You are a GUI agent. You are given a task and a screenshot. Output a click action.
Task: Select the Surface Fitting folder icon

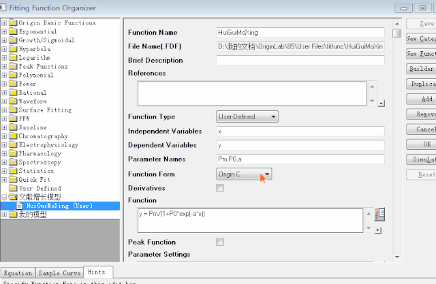click(x=13, y=110)
